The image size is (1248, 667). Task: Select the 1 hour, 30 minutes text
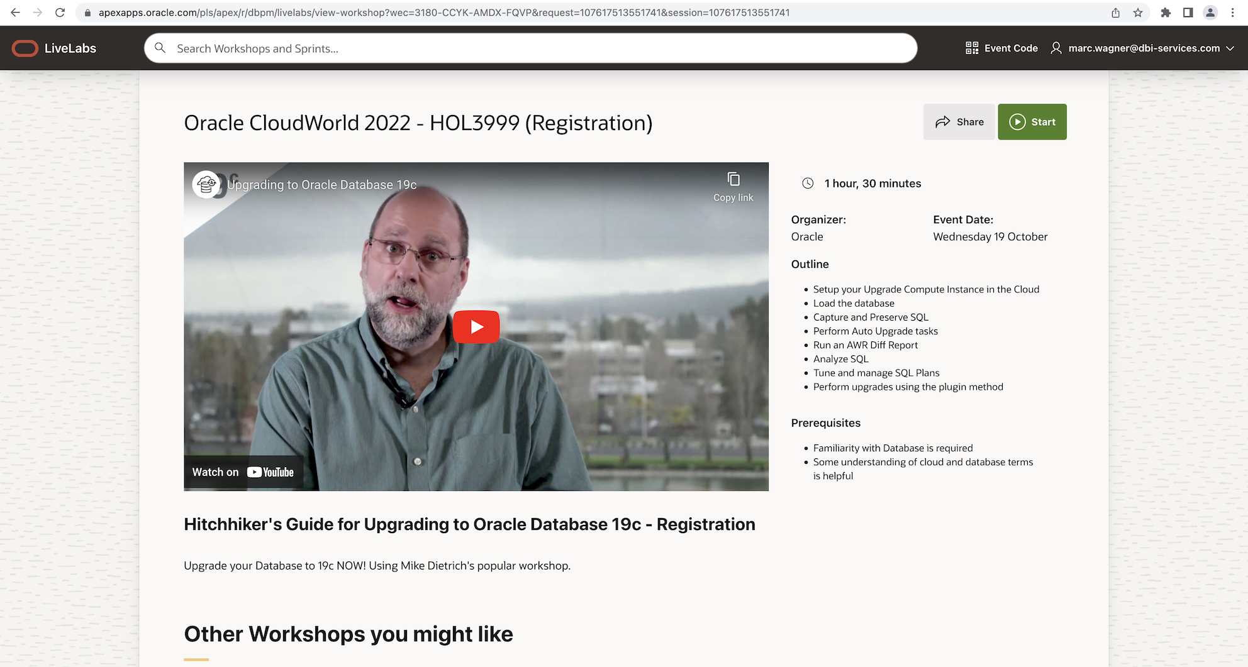(872, 184)
